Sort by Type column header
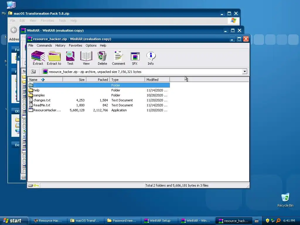This screenshot has width=300, height=225. 127,80
